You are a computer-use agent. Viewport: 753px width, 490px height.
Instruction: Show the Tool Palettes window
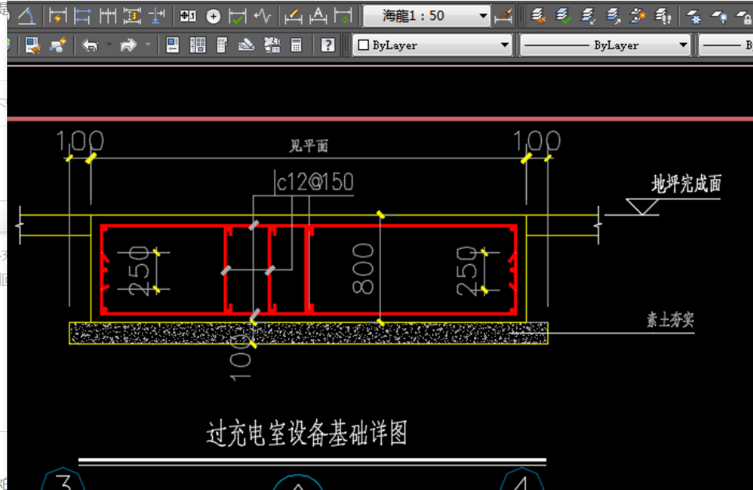tap(222, 45)
